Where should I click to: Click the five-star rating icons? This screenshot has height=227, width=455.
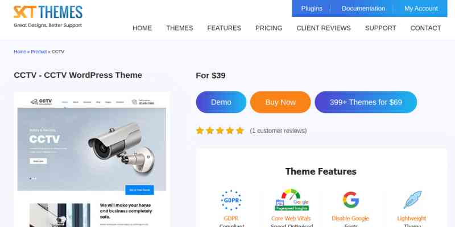[x=220, y=131]
